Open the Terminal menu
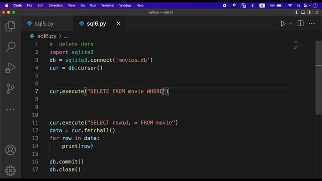Screen dimensions: 322x181 [x=107, y=6]
